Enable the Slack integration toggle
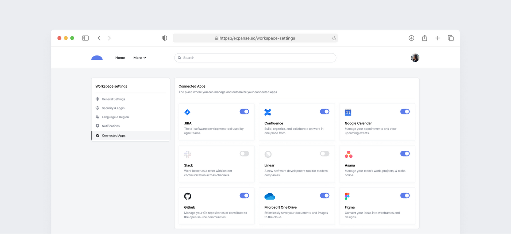Viewport: 511px width, 234px height. [244, 153]
